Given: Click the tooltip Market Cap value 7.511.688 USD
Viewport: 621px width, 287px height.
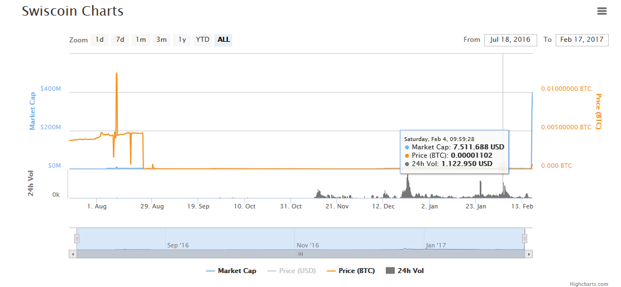Looking at the screenshot, I should pos(479,147).
